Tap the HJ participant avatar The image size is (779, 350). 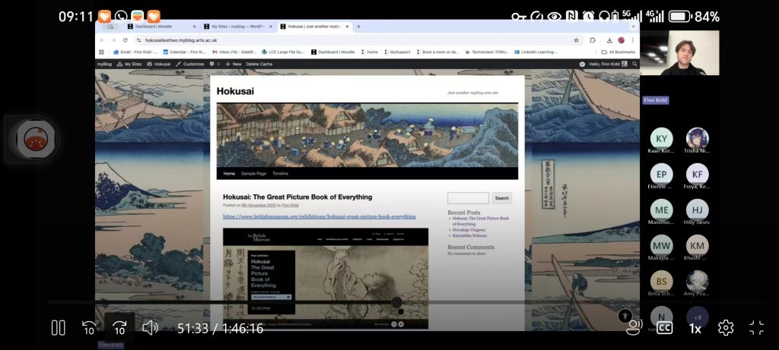[x=697, y=210]
